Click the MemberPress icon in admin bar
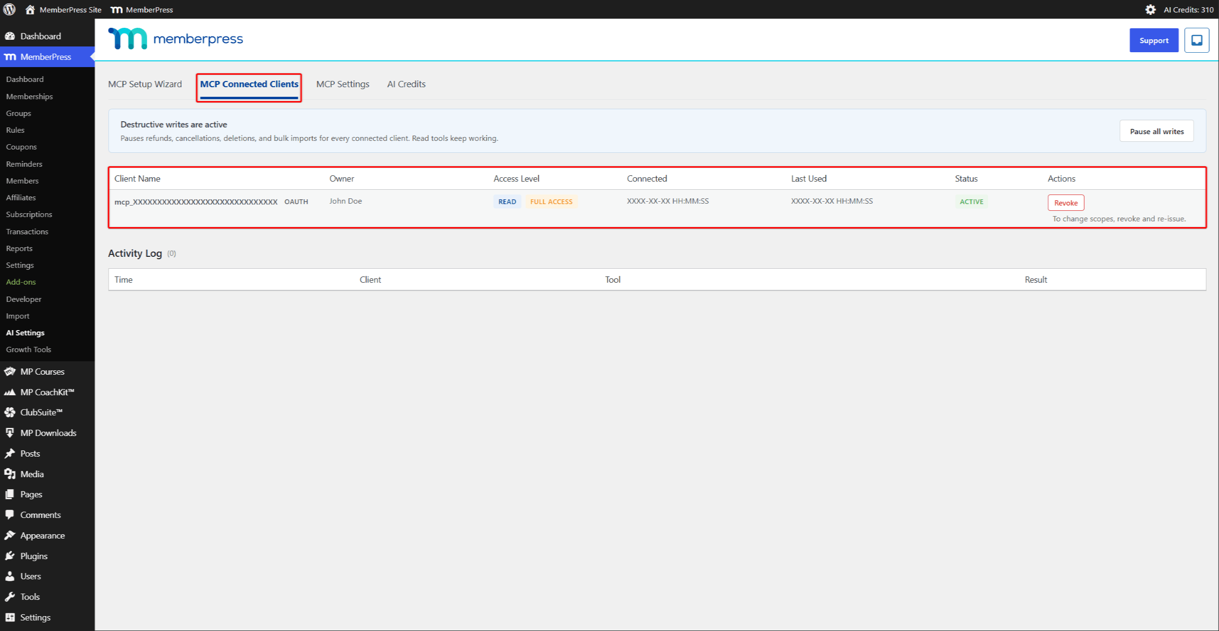The image size is (1219, 631). coord(116,10)
